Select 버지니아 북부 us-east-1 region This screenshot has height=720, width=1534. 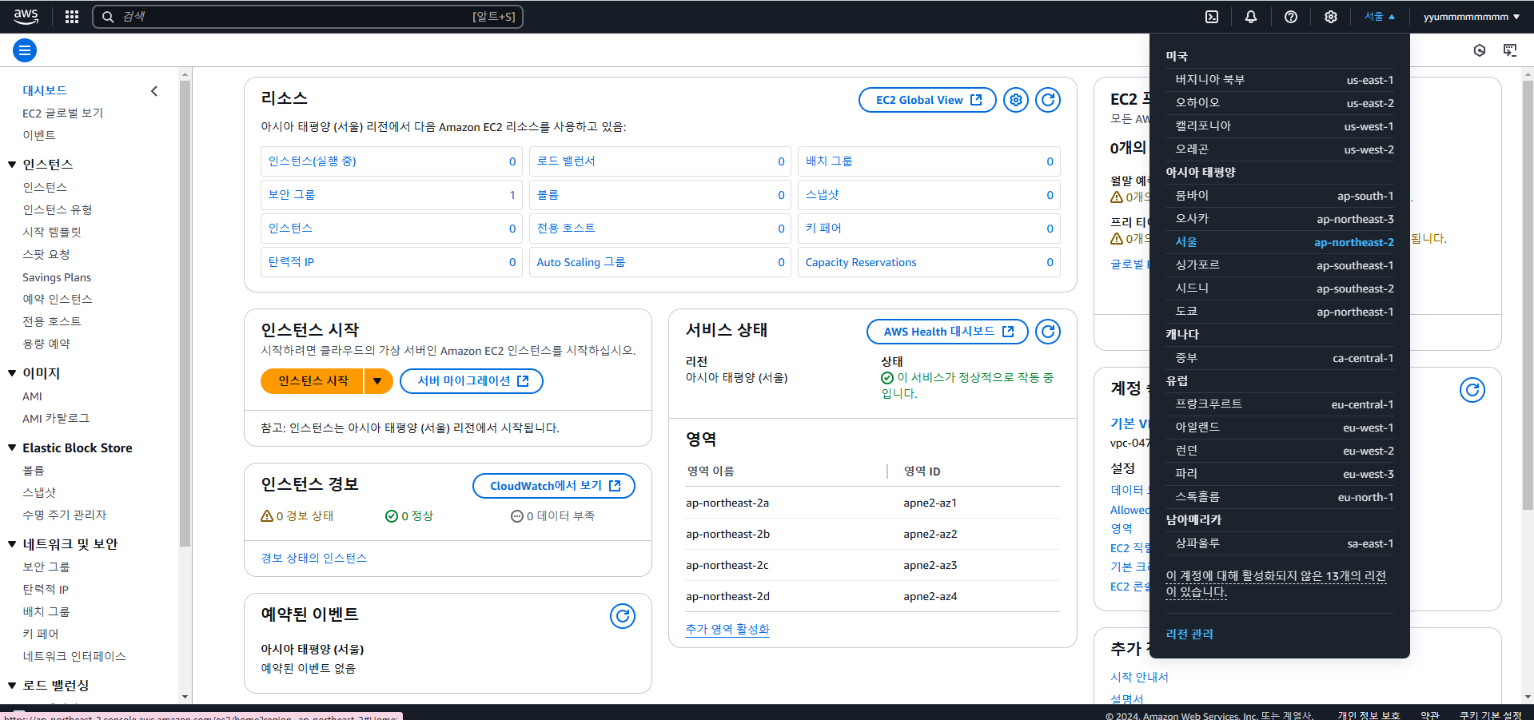click(1280, 80)
